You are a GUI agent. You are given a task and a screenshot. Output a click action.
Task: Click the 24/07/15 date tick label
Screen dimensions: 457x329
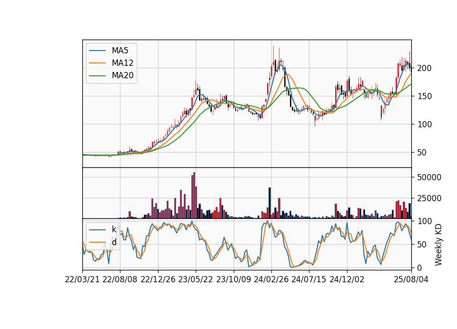pyautogui.click(x=309, y=279)
